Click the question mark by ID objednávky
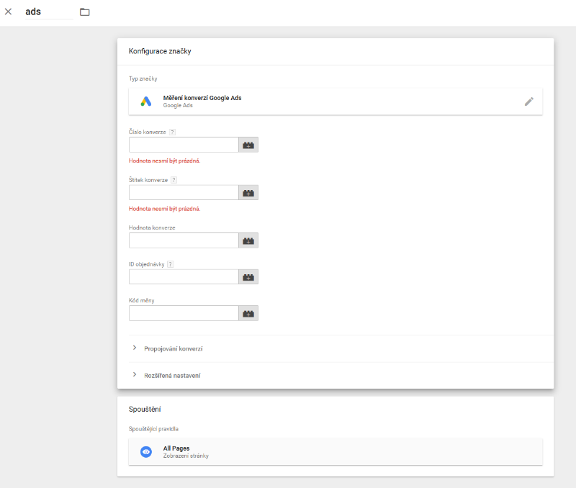The image size is (576, 488). pyautogui.click(x=170, y=264)
